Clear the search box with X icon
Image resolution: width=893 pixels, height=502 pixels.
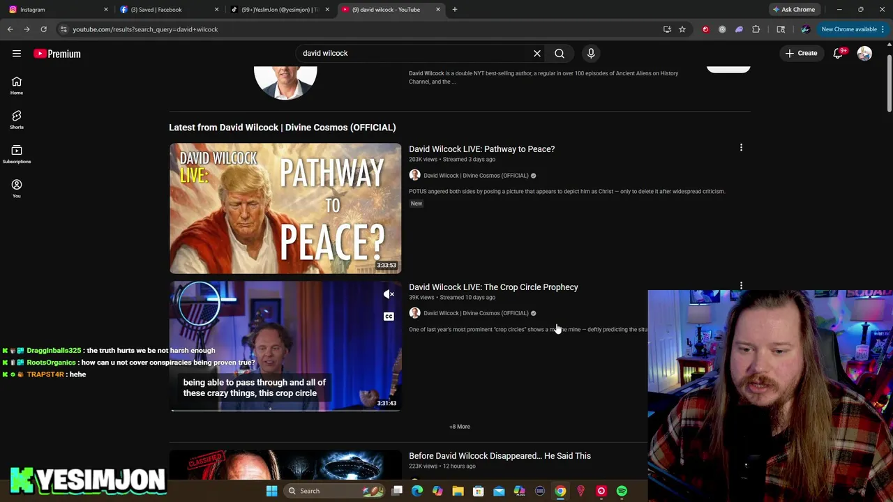[x=537, y=53]
